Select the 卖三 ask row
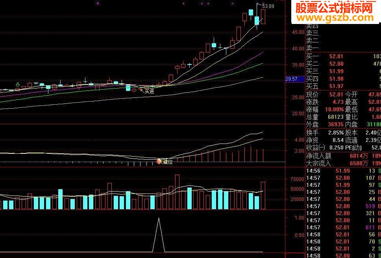Screen dimensions: 381x258 point(343,33)
